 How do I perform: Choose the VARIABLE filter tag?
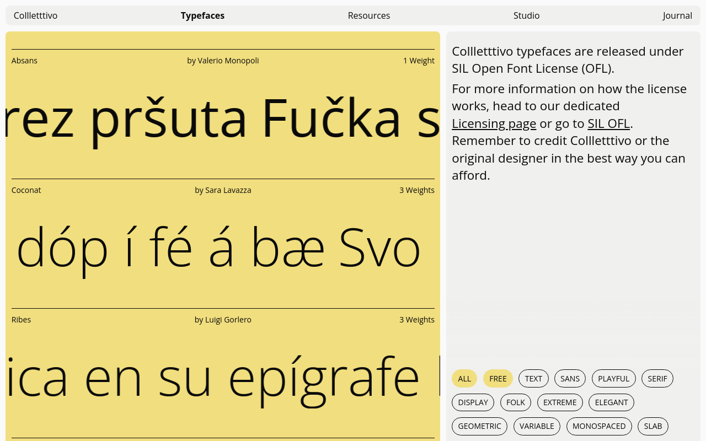tap(537, 426)
